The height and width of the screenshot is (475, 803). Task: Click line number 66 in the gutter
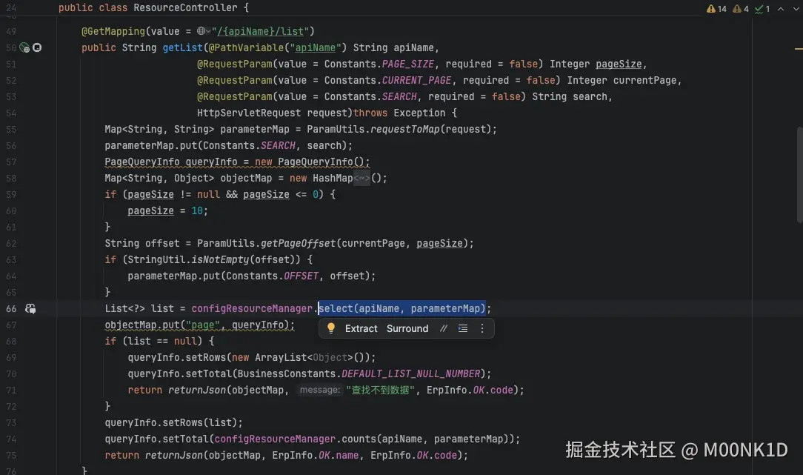click(x=10, y=308)
